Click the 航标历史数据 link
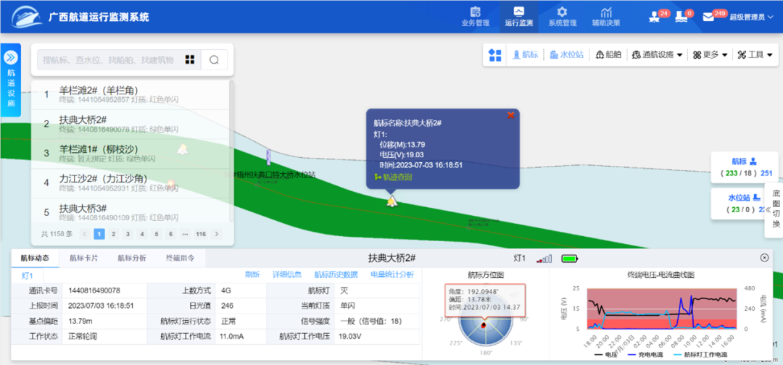The width and height of the screenshot is (783, 365). pyautogui.click(x=336, y=275)
